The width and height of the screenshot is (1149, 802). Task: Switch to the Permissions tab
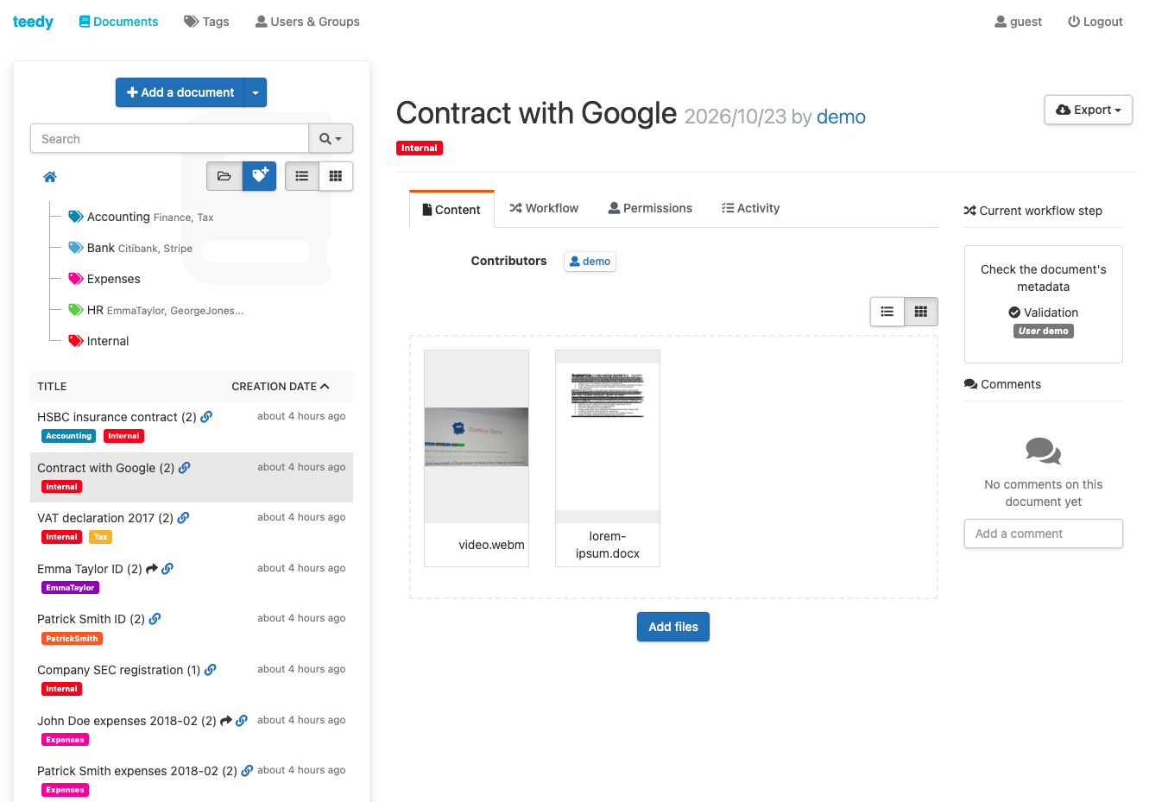point(650,208)
